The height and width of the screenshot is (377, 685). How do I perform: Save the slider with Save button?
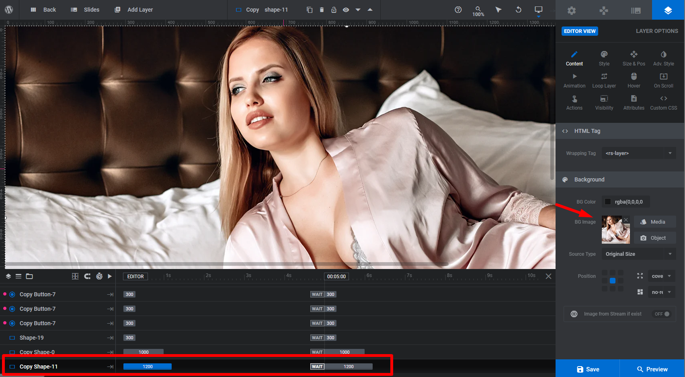588,369
